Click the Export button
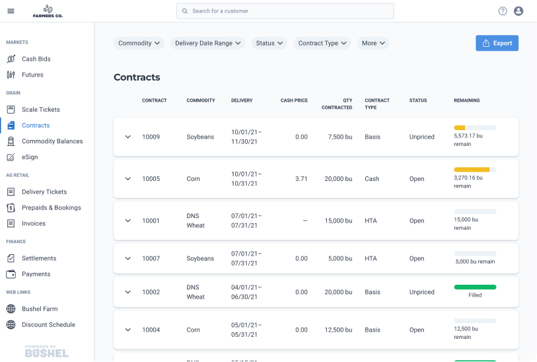537x362 pixels. pos(497,43)
